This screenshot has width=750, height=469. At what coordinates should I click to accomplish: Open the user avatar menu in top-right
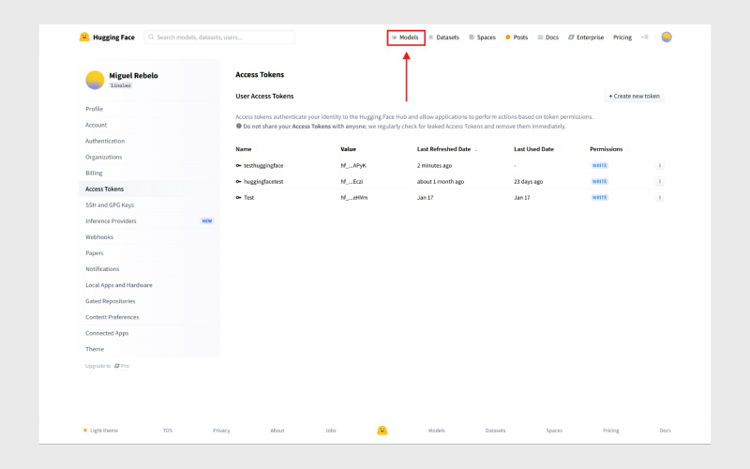pos(667,38)
